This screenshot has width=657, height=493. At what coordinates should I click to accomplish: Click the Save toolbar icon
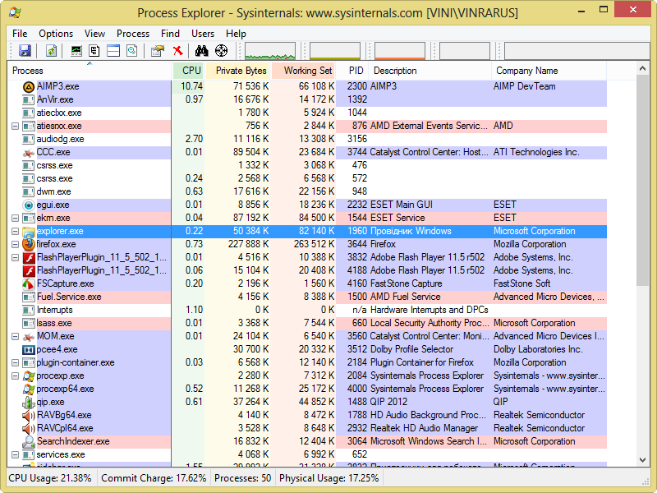pyautogui.click(x=25, y=51)
